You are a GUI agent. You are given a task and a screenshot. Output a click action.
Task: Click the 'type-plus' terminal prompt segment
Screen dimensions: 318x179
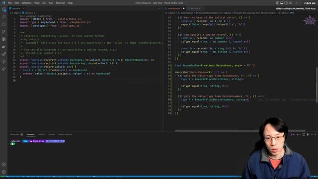point(38,141)
